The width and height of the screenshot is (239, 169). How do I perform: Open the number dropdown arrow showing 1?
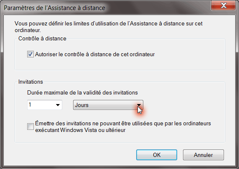click(x=58, y=105)
